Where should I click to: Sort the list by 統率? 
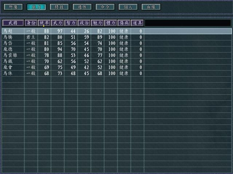point(44,23)
